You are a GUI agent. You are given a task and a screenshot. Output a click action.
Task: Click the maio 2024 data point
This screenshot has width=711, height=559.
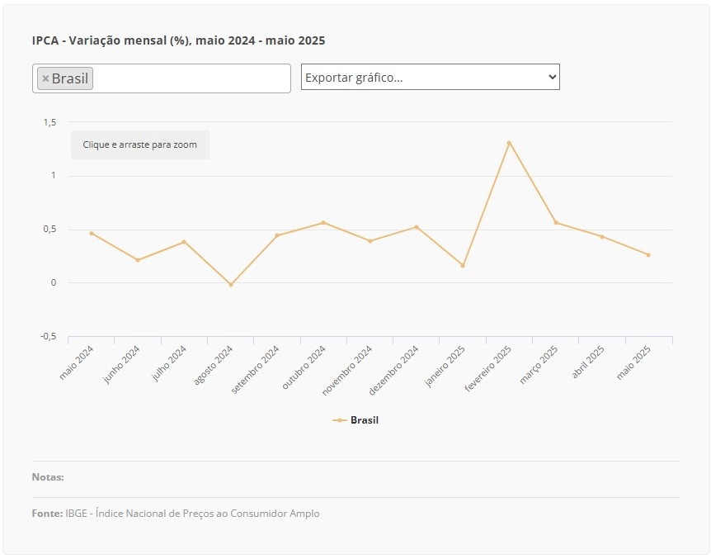point(92,234)
